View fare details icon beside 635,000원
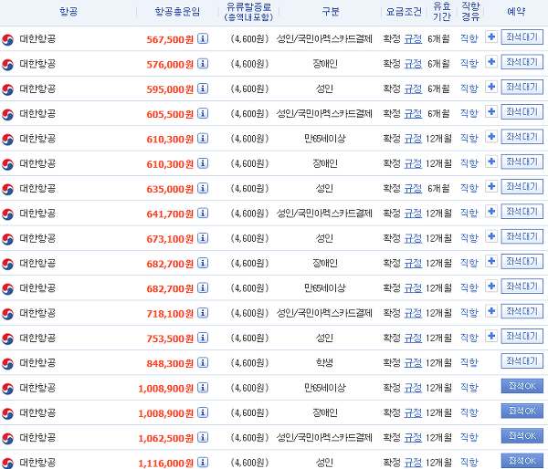Screen dimensions: 548x469 (203, 188)
